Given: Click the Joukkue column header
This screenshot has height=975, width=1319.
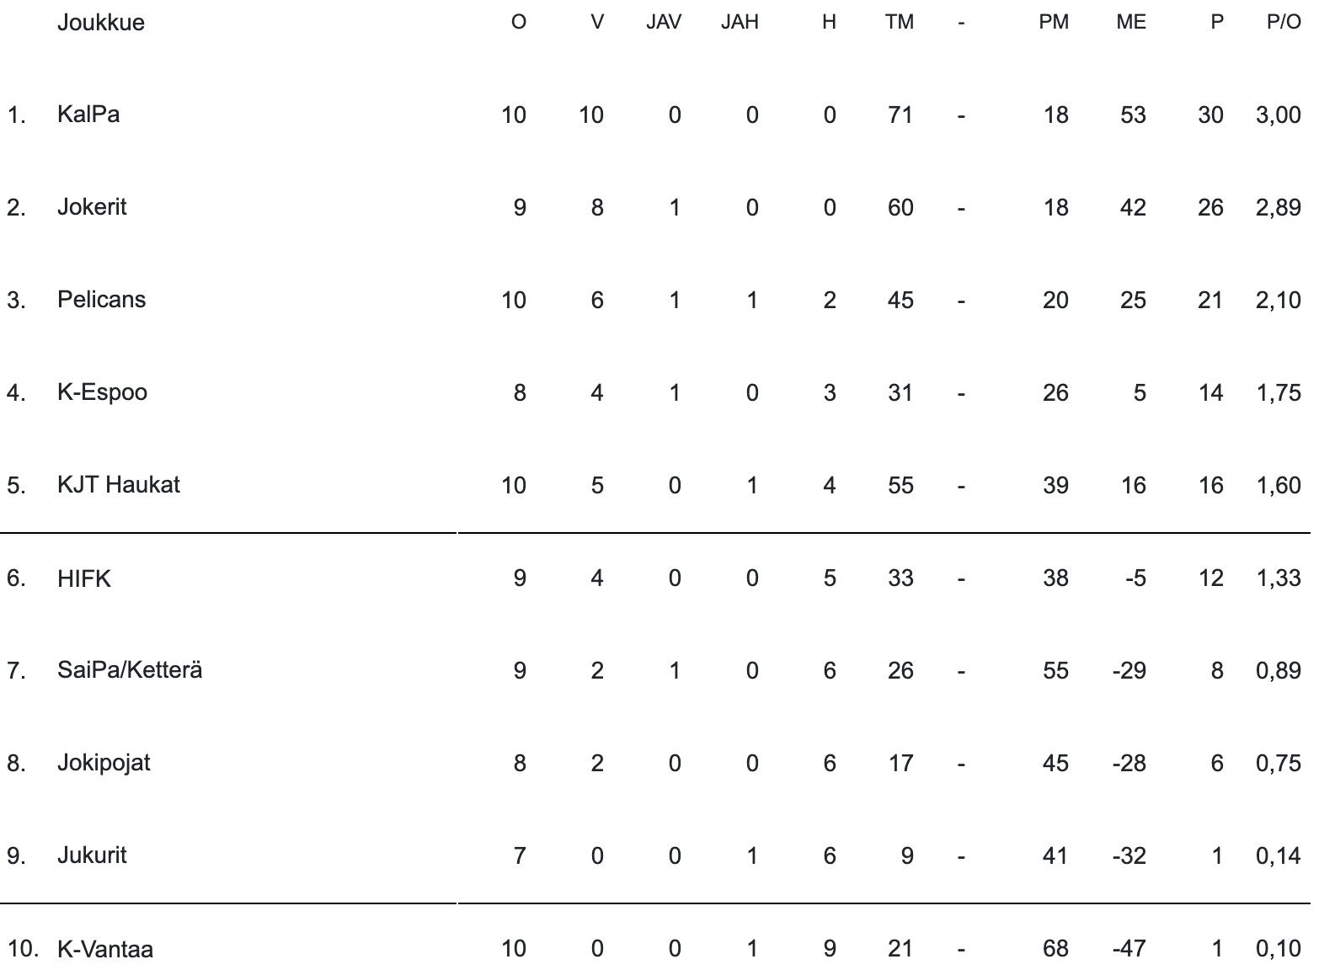Looking at the screenshot, I should tap(101, 22).
